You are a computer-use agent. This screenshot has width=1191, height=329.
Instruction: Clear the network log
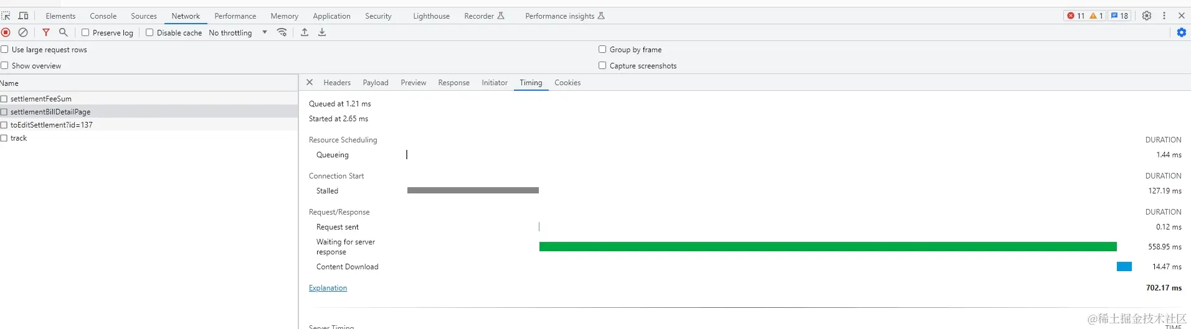23,32
